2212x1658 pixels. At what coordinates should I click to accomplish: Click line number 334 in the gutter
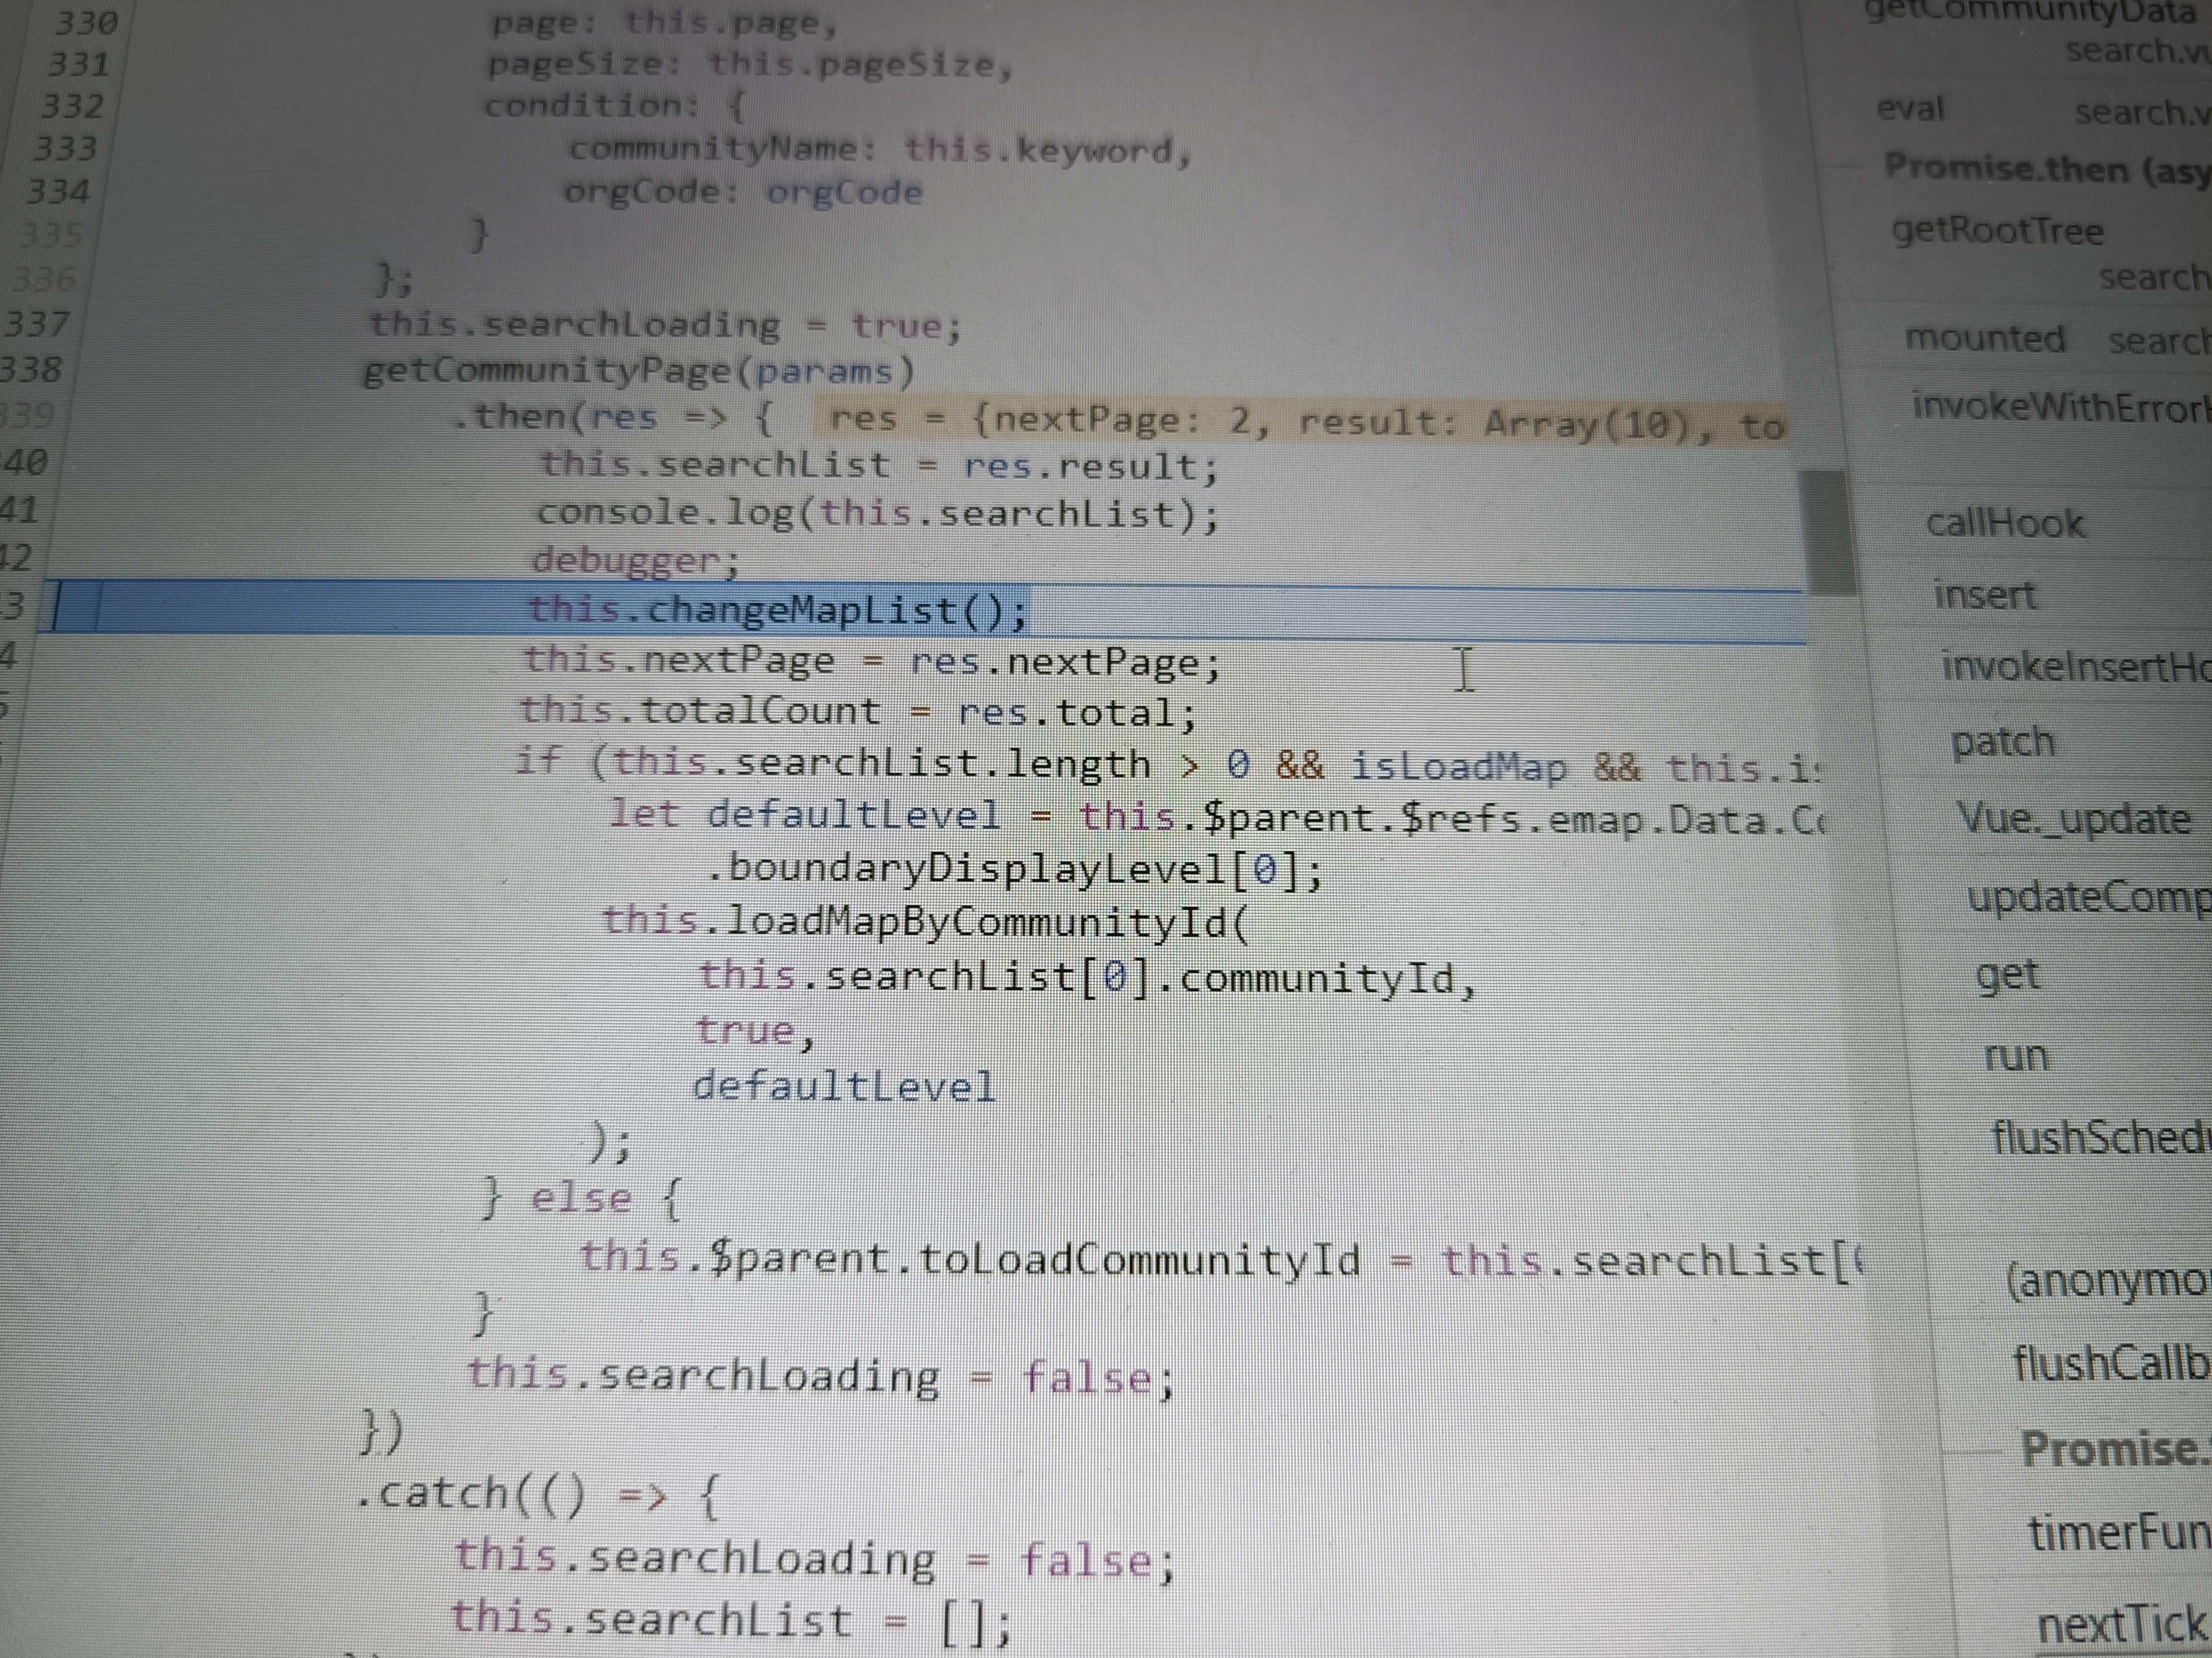point(58,190)
